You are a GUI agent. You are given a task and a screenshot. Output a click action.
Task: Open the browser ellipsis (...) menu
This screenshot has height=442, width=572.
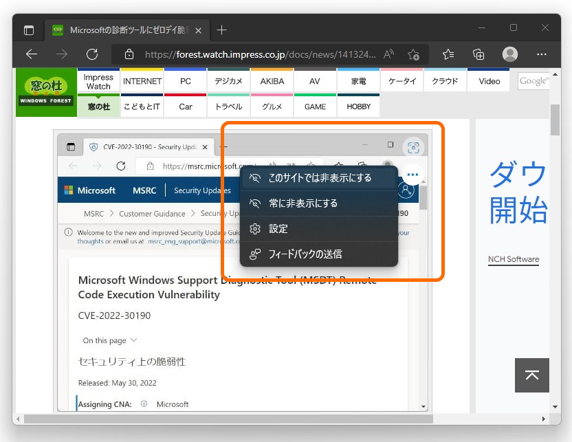[x=542, y=54]
